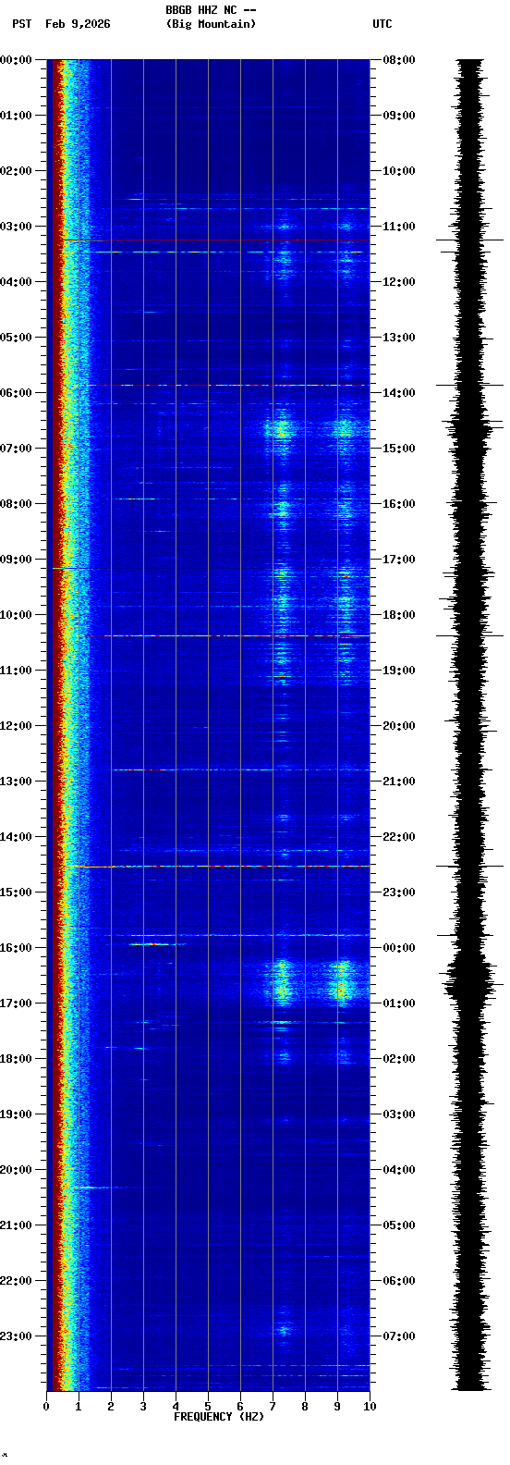
Task: Click the UTC '14:00' time label
Action: (399, 393)
